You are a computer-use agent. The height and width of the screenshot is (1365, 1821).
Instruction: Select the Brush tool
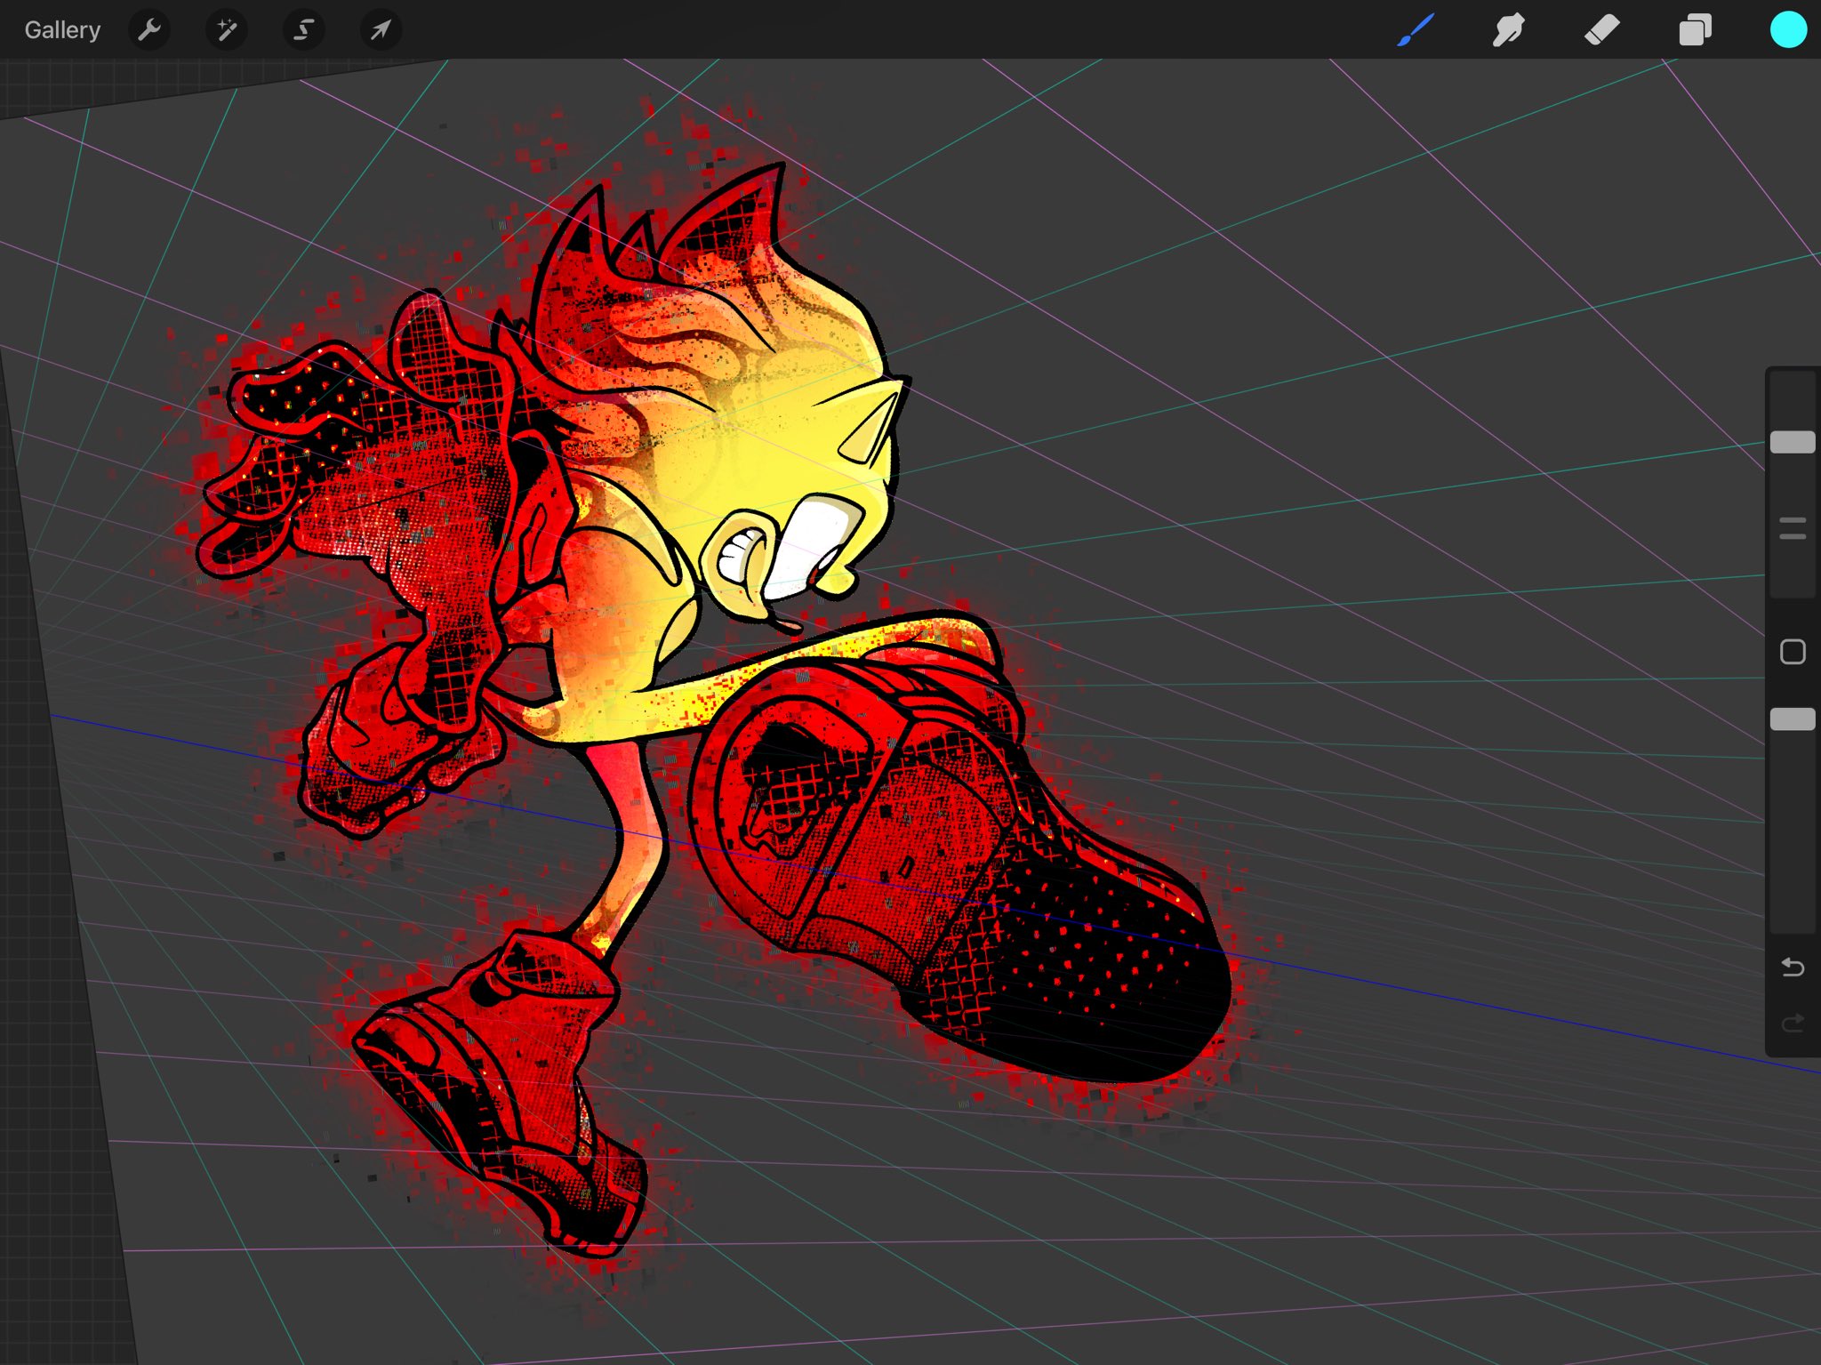1416,30
